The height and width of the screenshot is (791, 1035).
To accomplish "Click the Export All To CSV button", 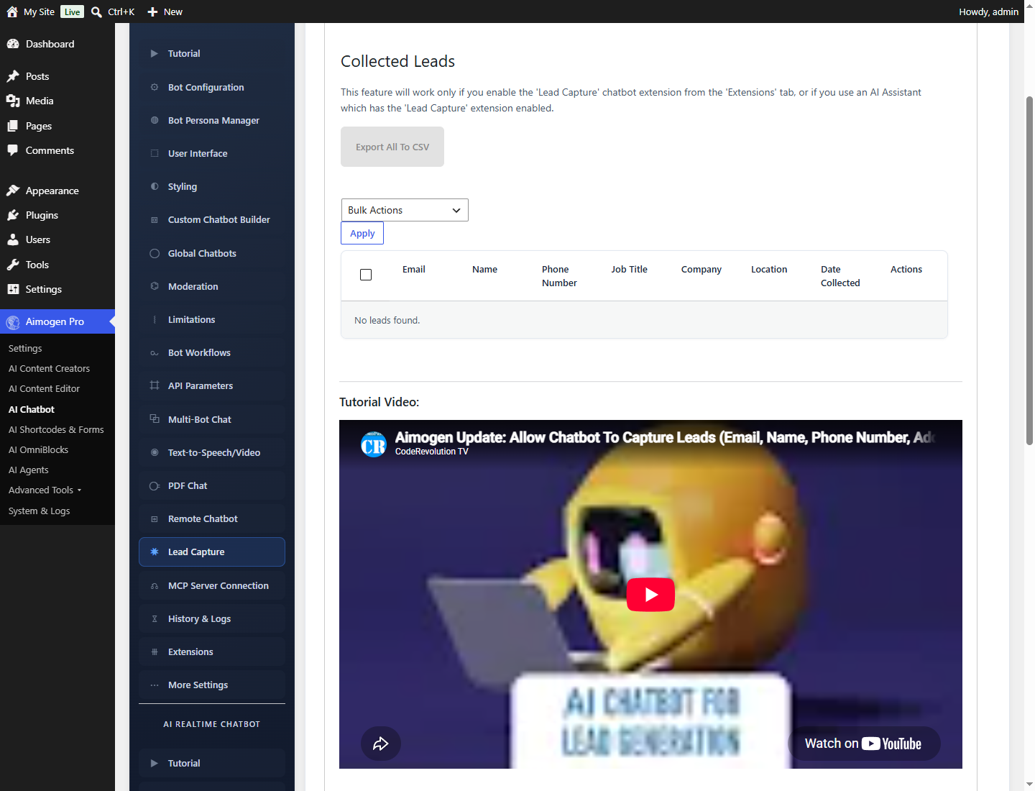I will (392, 147).
